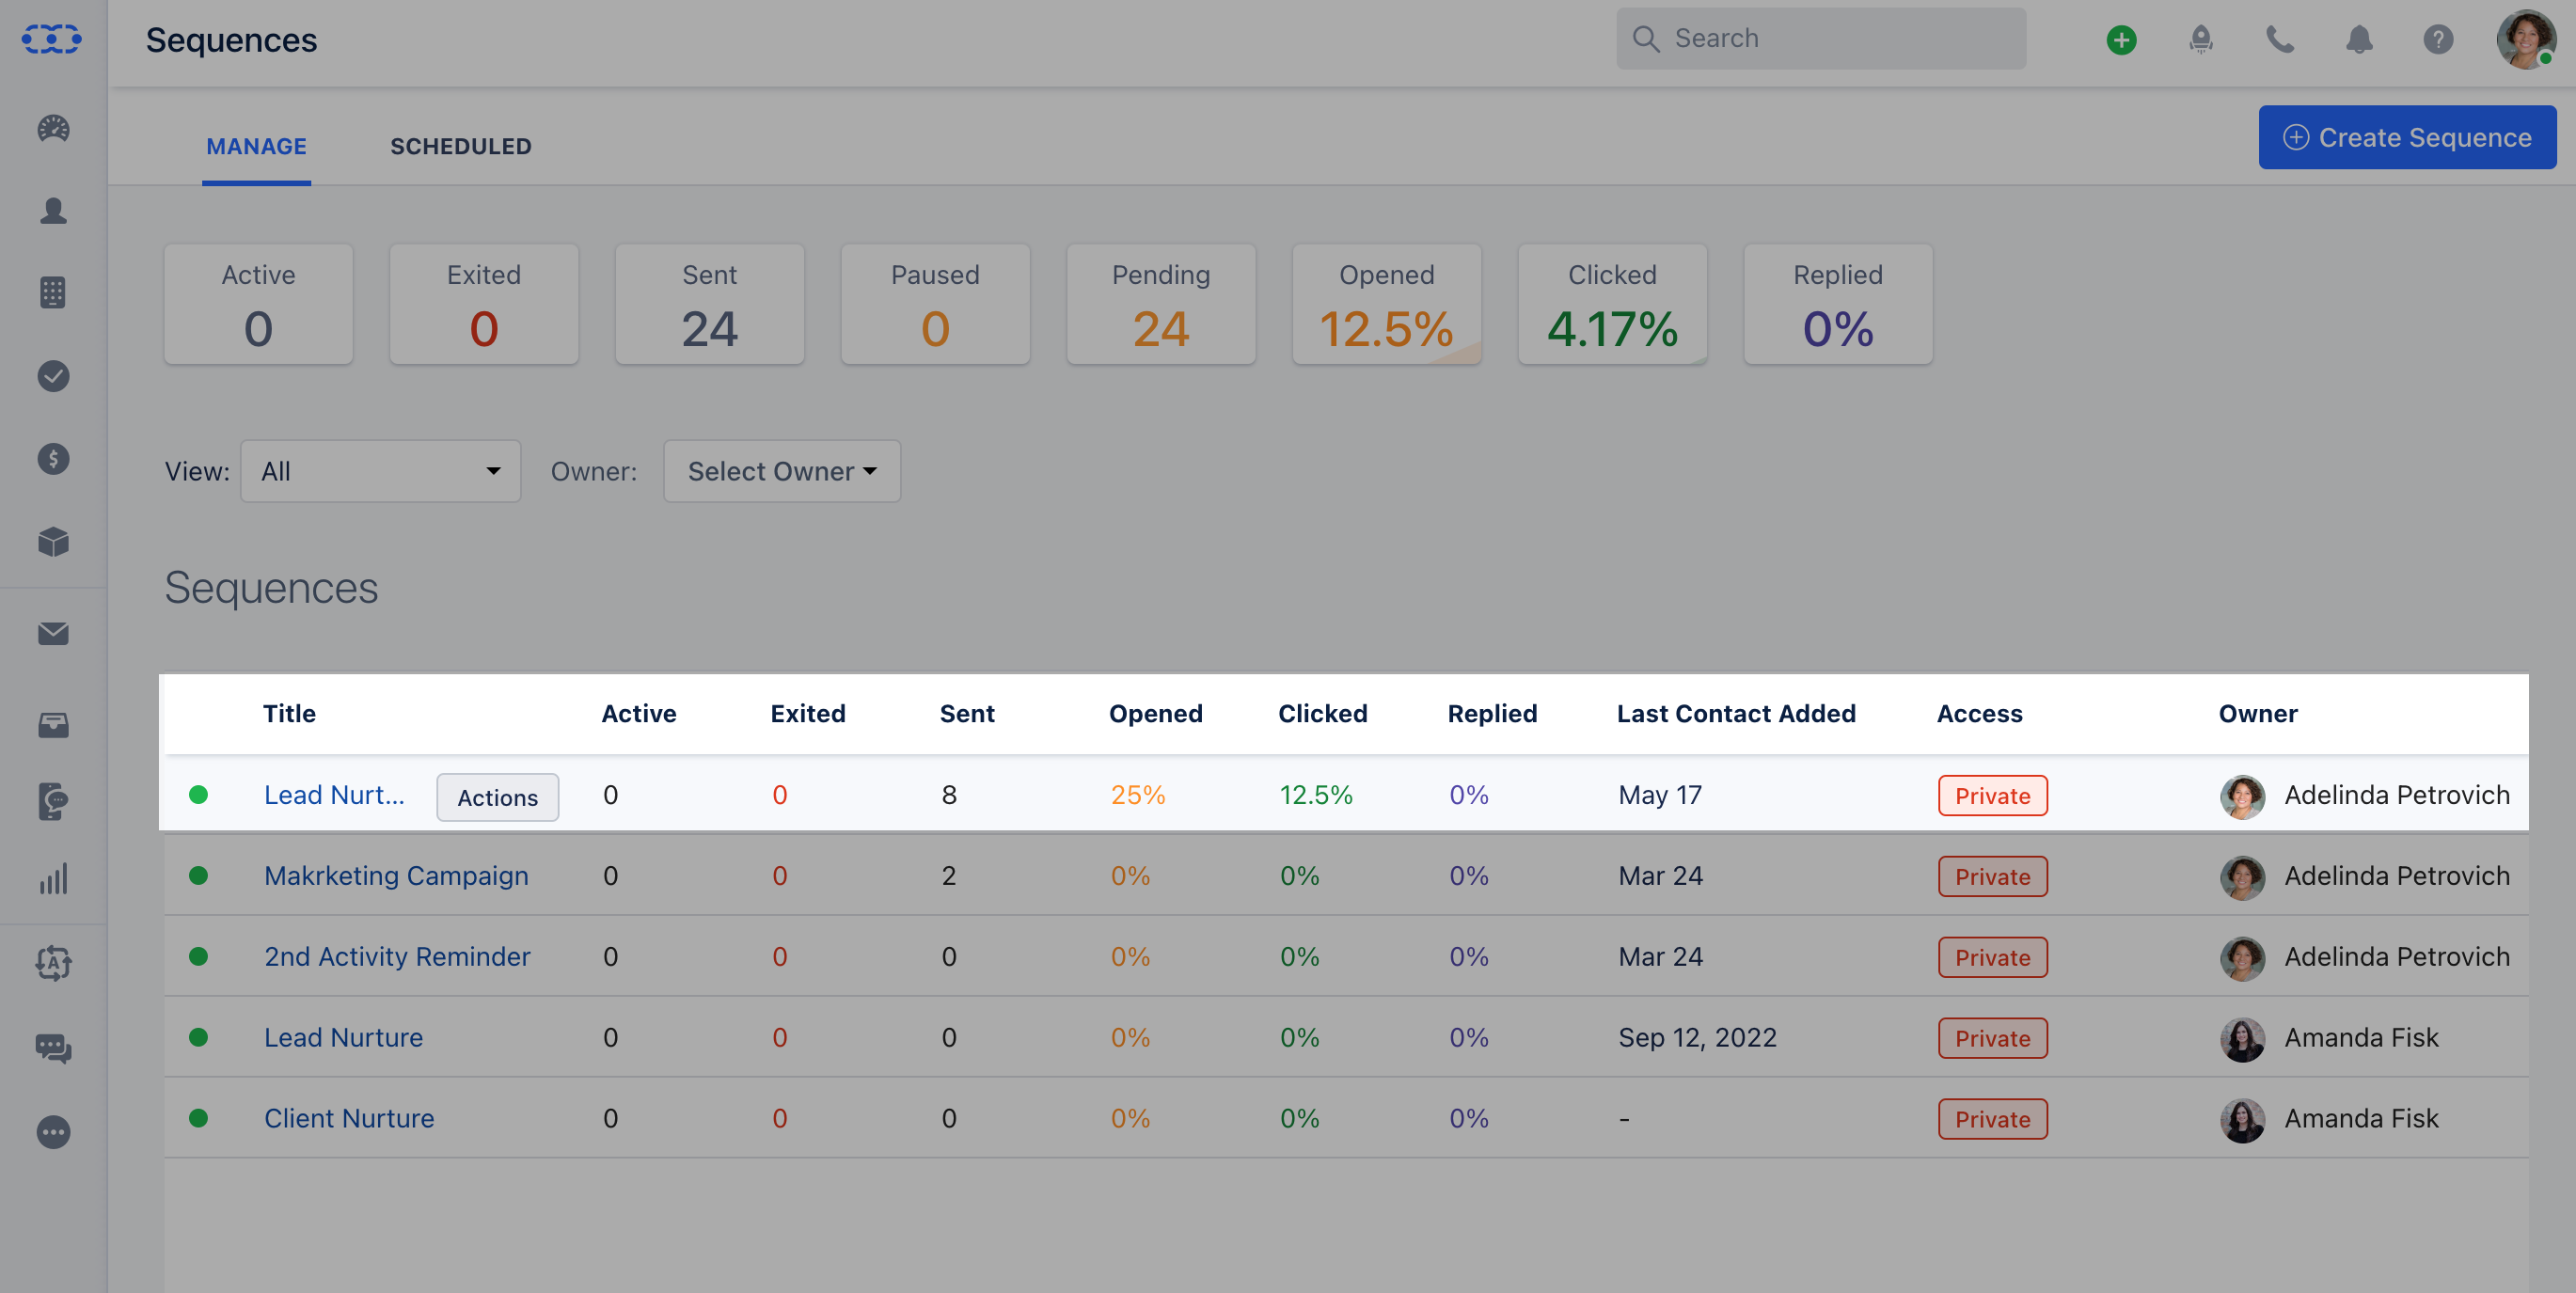Switch to the Scheduled tab

461,146
